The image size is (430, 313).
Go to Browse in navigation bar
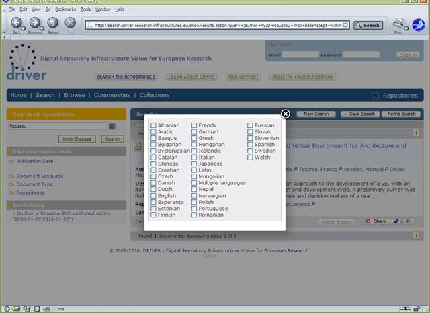(x=75, y=95)
